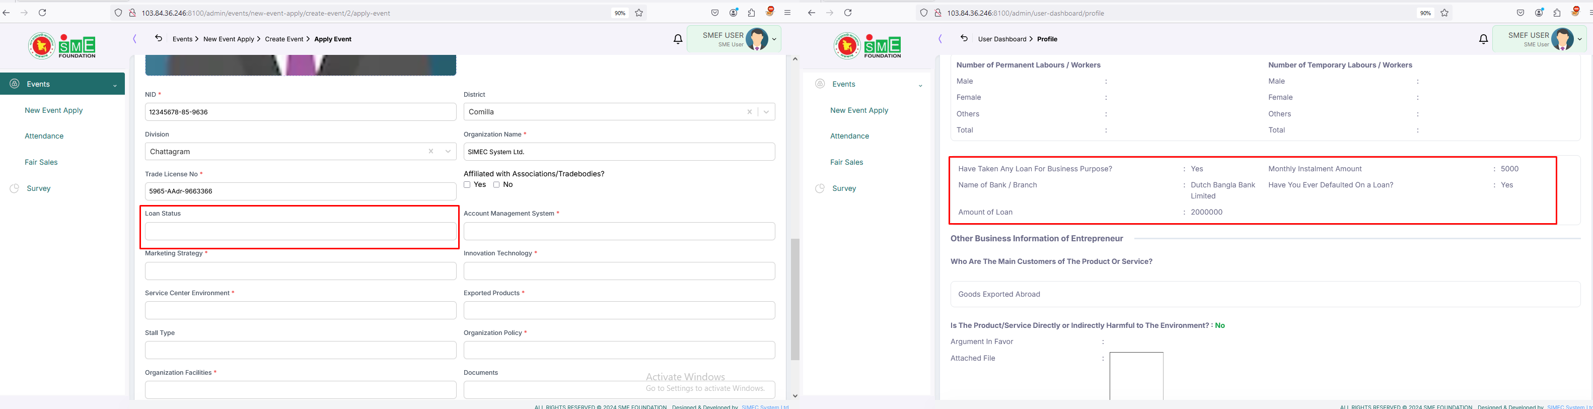
Task: Click User Dashboard breadcrumb link
Action: point(1002,39)
